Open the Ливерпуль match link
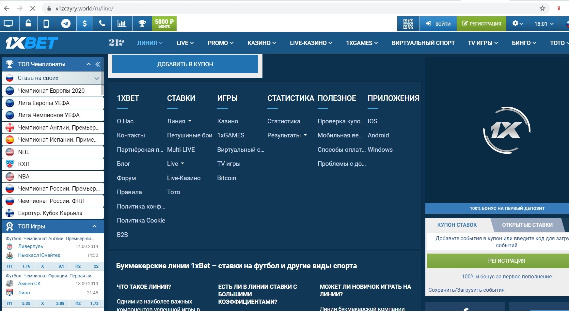The image size is (569, 311). click(x=30, y=246)
